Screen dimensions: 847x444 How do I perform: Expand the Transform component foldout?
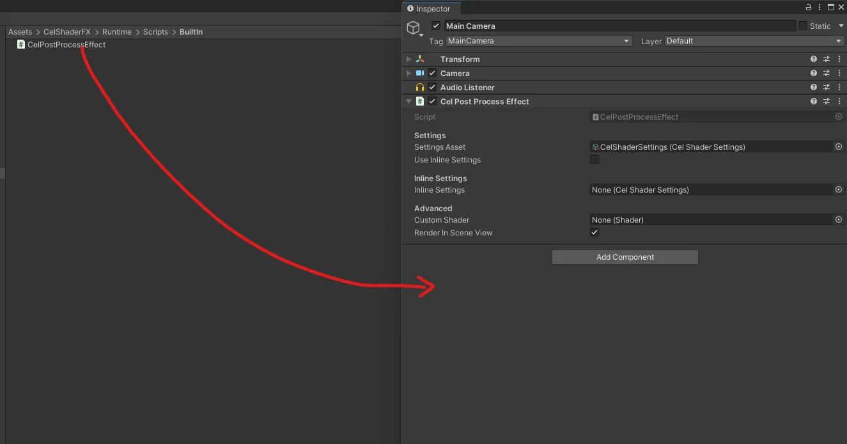tap(409, 59)
